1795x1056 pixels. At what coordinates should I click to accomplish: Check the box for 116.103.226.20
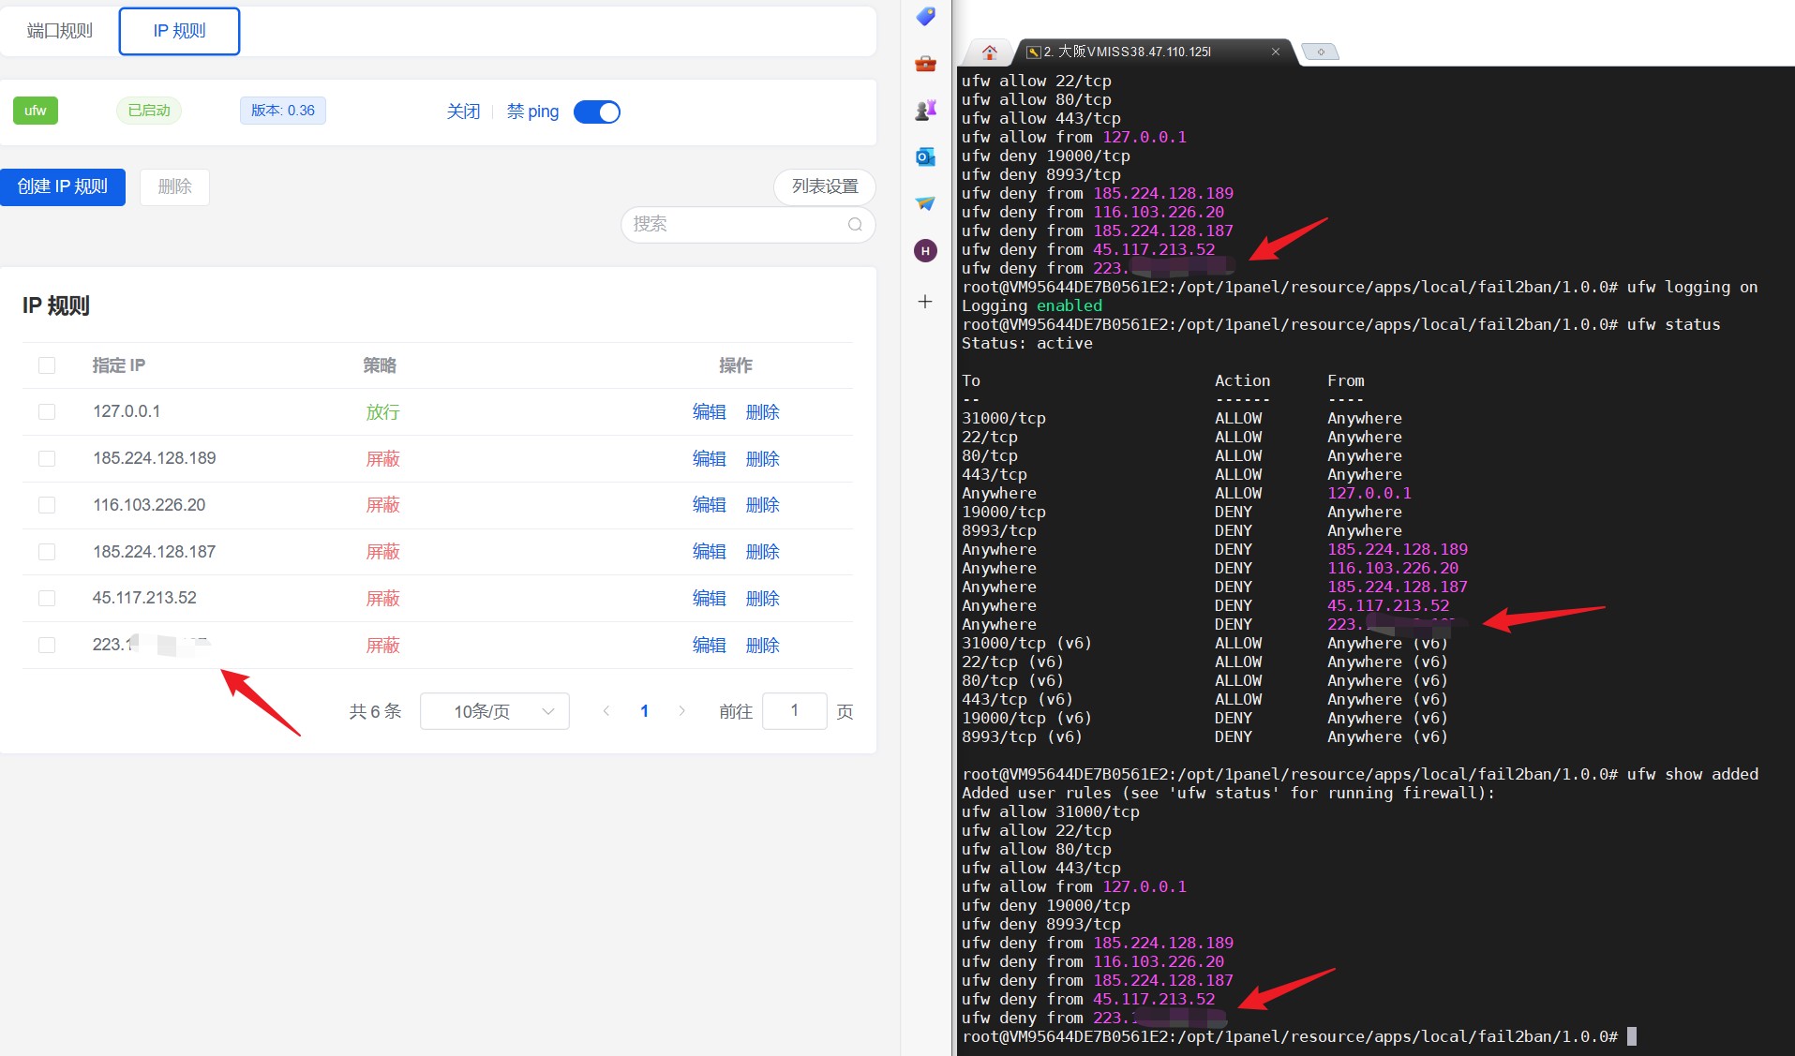(x=47, y=505)
